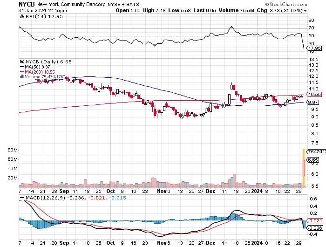
Task: Click the Volume 75.5M header value
Action: click(x=237, y=10)
